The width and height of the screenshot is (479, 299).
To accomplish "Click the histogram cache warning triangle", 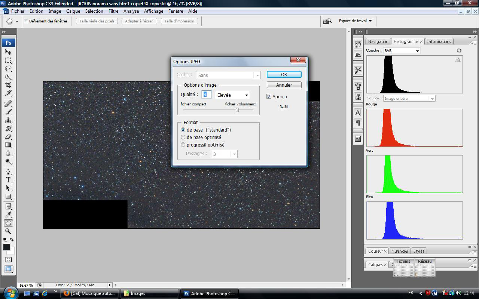I will (458, 60).
